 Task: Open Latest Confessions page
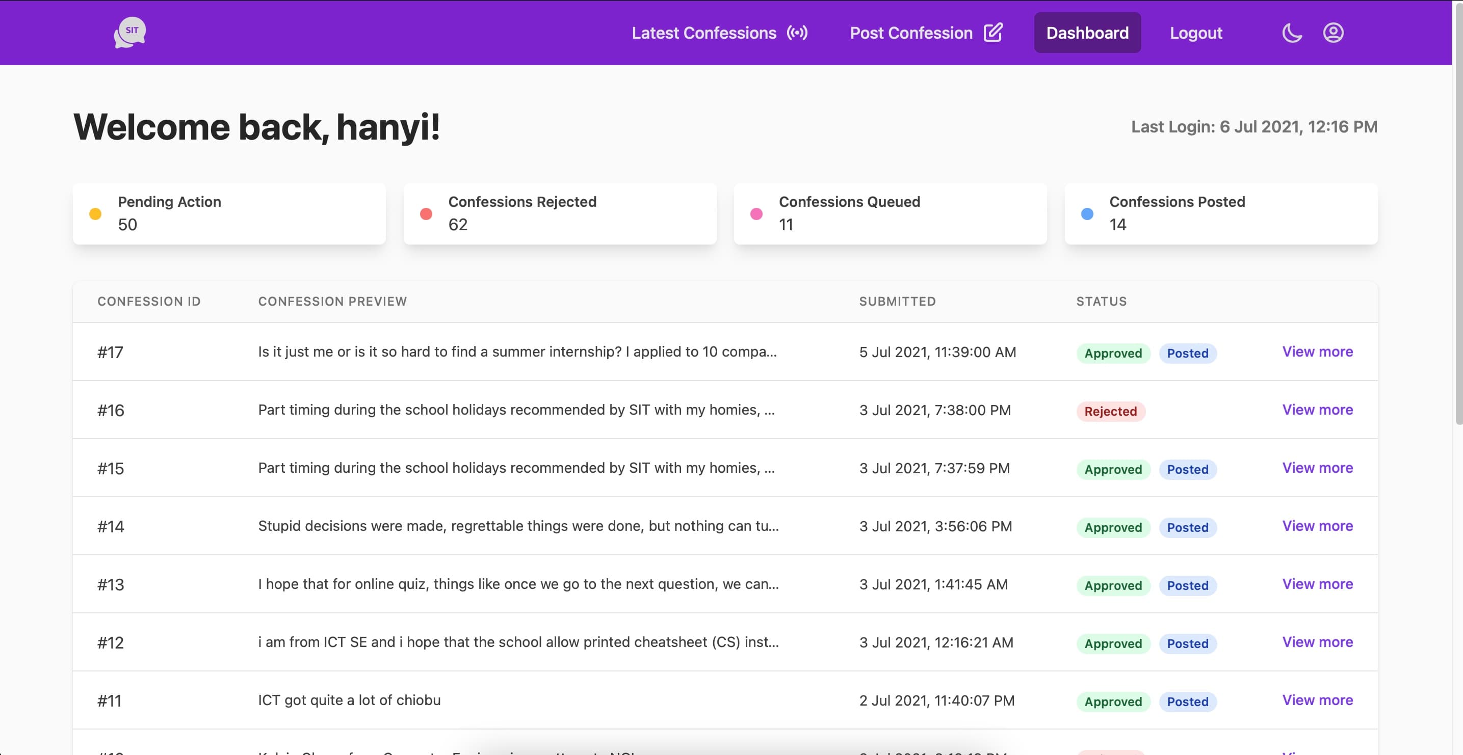coord(703,33)
